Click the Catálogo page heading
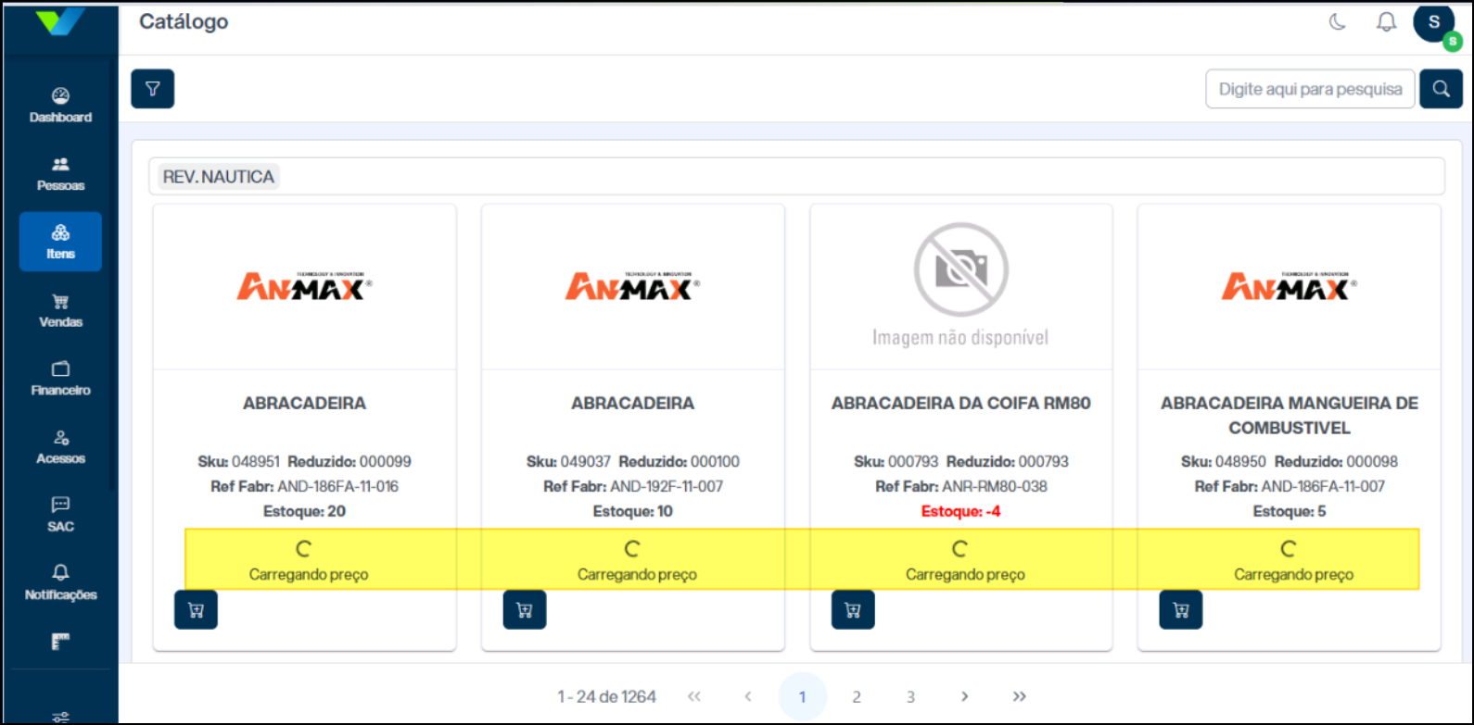This screenshot has height=725, width=1474. (184, 21)
